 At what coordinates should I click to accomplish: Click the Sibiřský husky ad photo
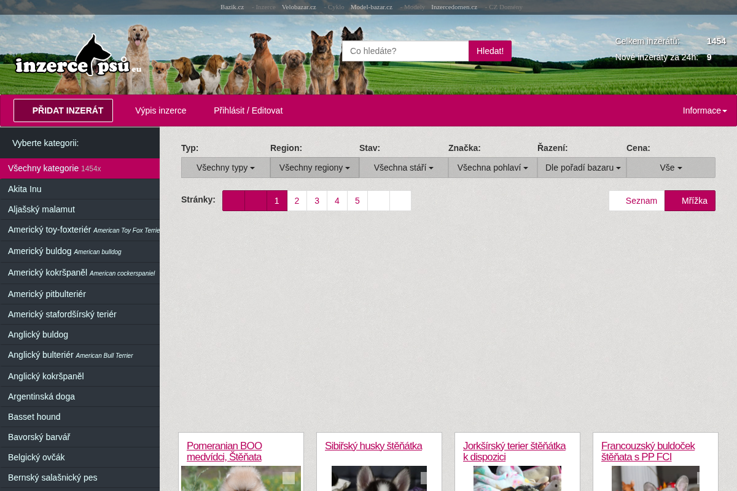pyautogui.click(x=379, y=479)
